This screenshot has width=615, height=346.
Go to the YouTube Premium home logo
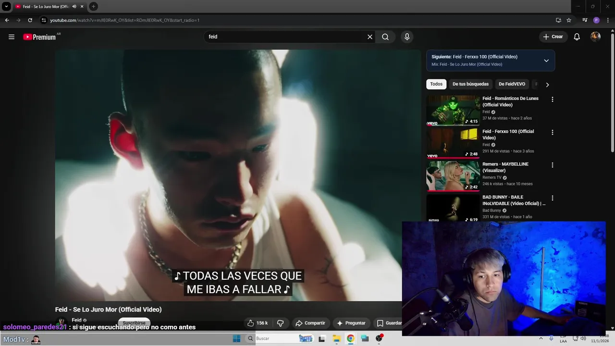(x=39, y=37)
